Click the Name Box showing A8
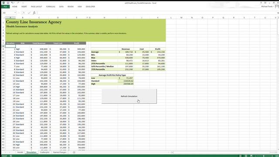 pos(8,13)
